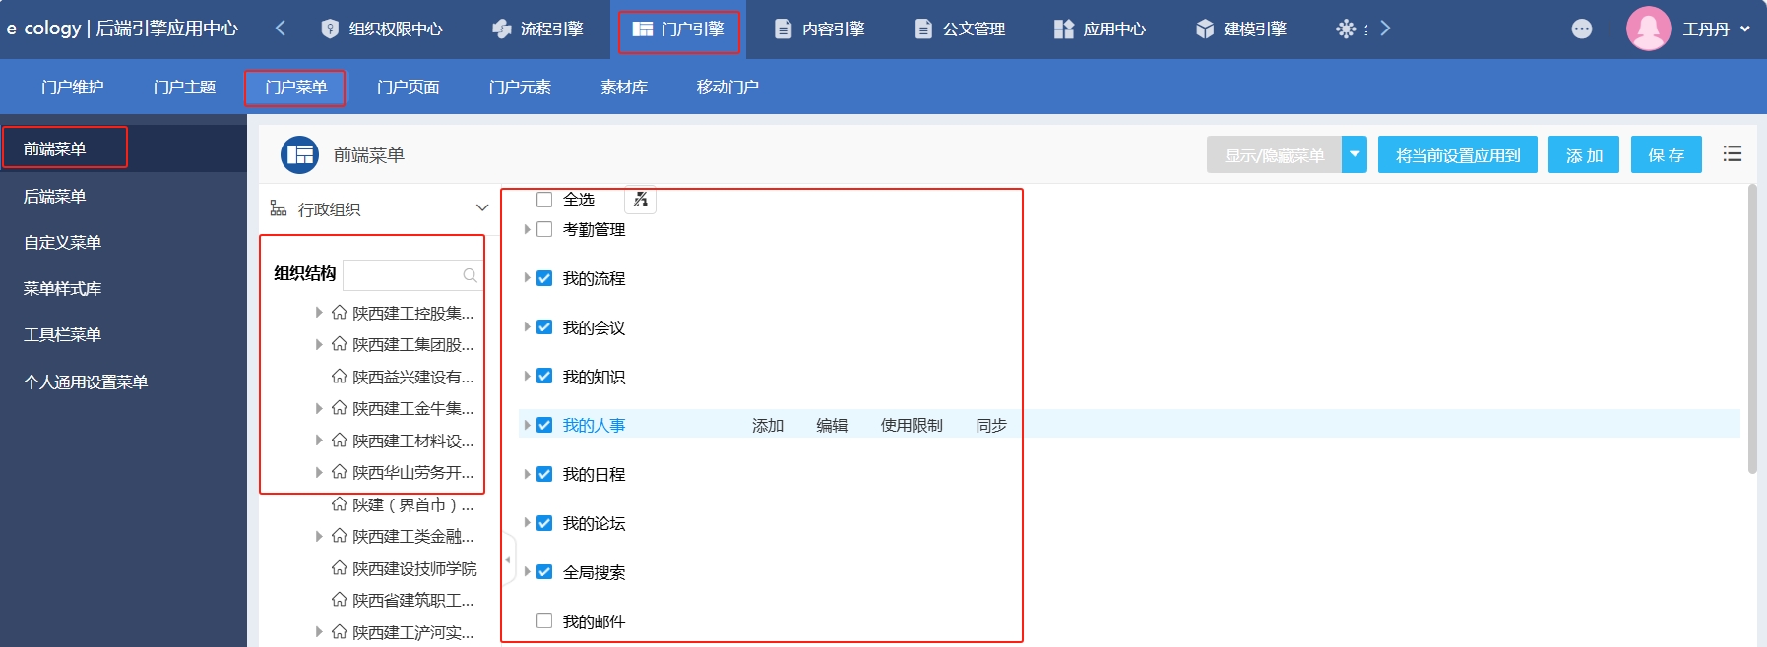
Task: Expand 陕西建工集团股 tree node
Action: tap(318, 344)
